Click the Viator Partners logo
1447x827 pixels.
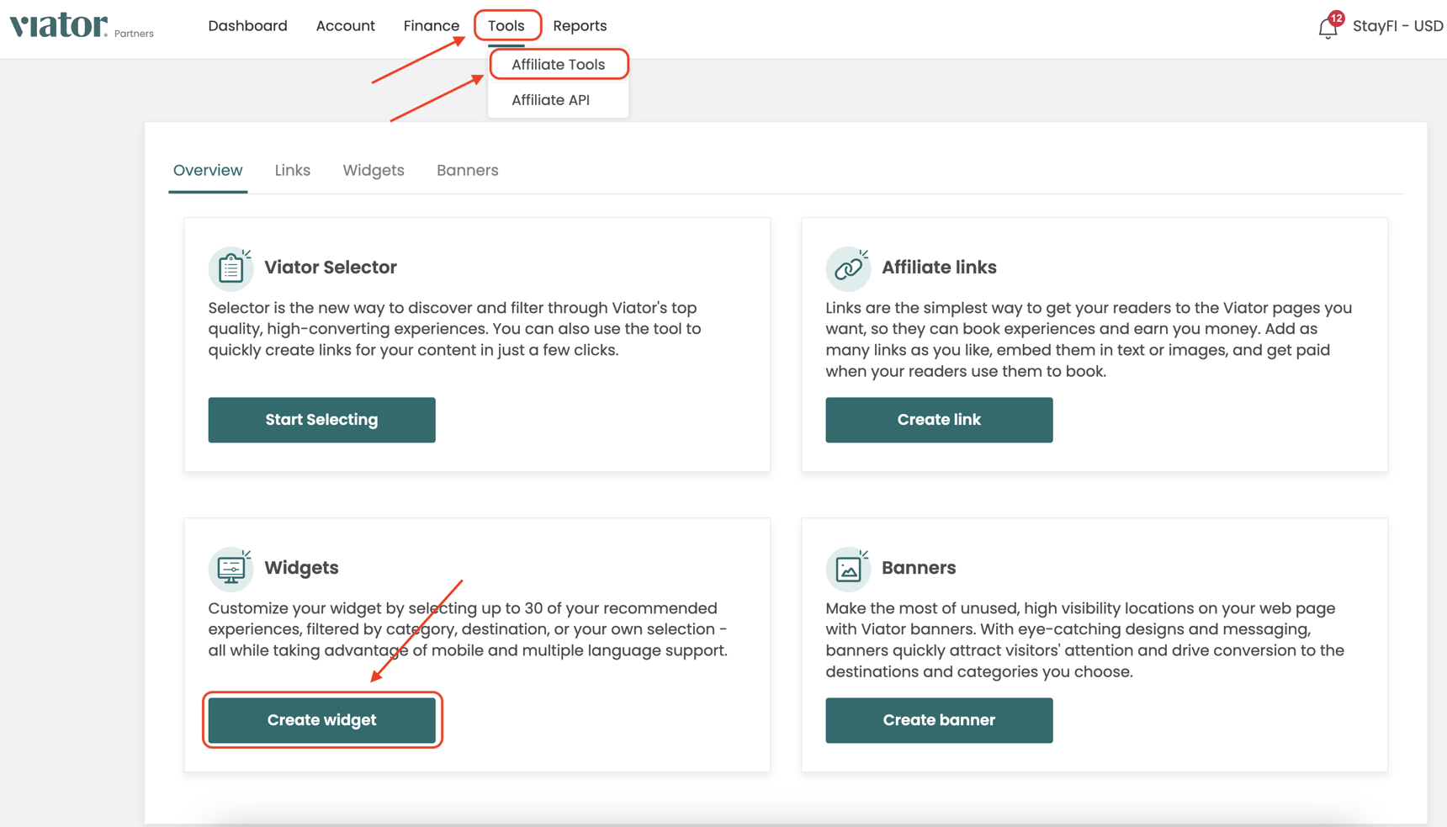82,25
